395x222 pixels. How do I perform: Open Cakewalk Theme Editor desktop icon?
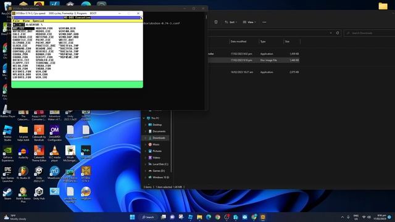(39, 154)
